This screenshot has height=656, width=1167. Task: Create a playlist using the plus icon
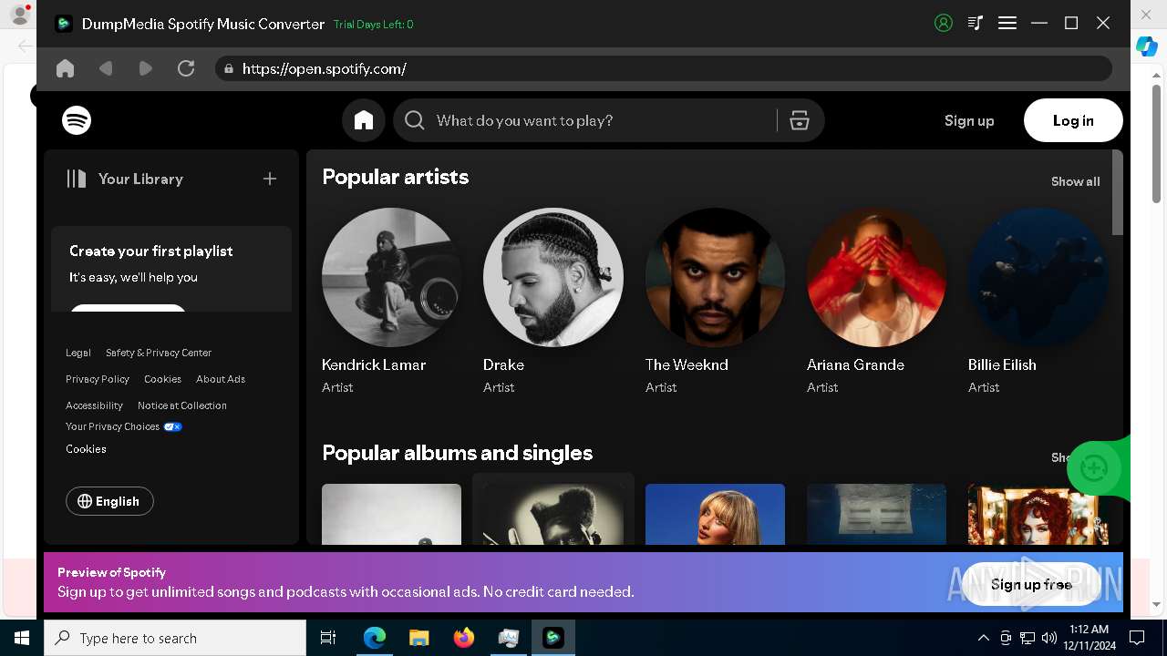point(270,179)
